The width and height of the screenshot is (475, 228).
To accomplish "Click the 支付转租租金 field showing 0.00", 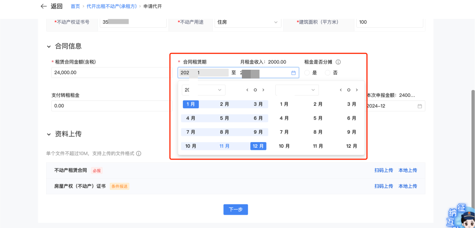I will (x=112, y=106).
